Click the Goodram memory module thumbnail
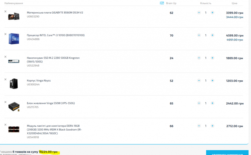The height and width of the screenshot is (155, 251). coord(14,129)
